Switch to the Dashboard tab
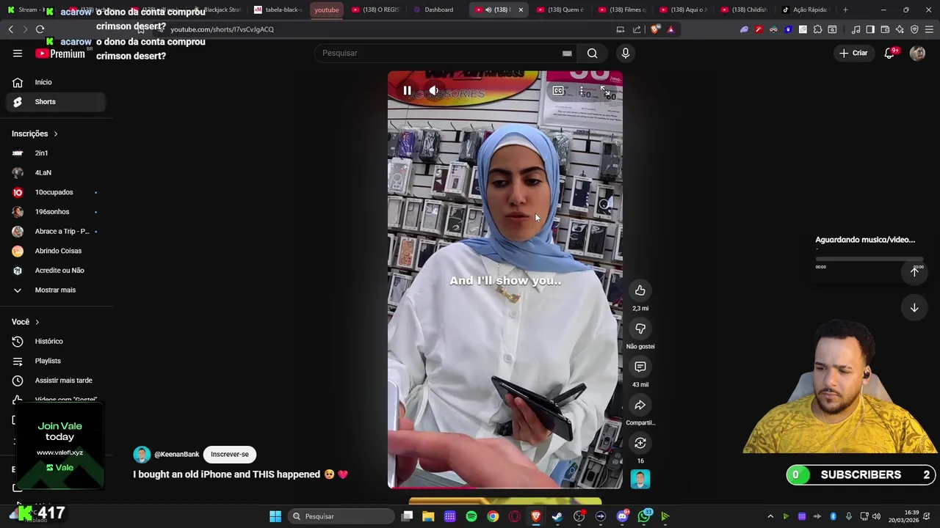Image resolution: width=940 pixels, height=528 pixels. tap(438, 10)
